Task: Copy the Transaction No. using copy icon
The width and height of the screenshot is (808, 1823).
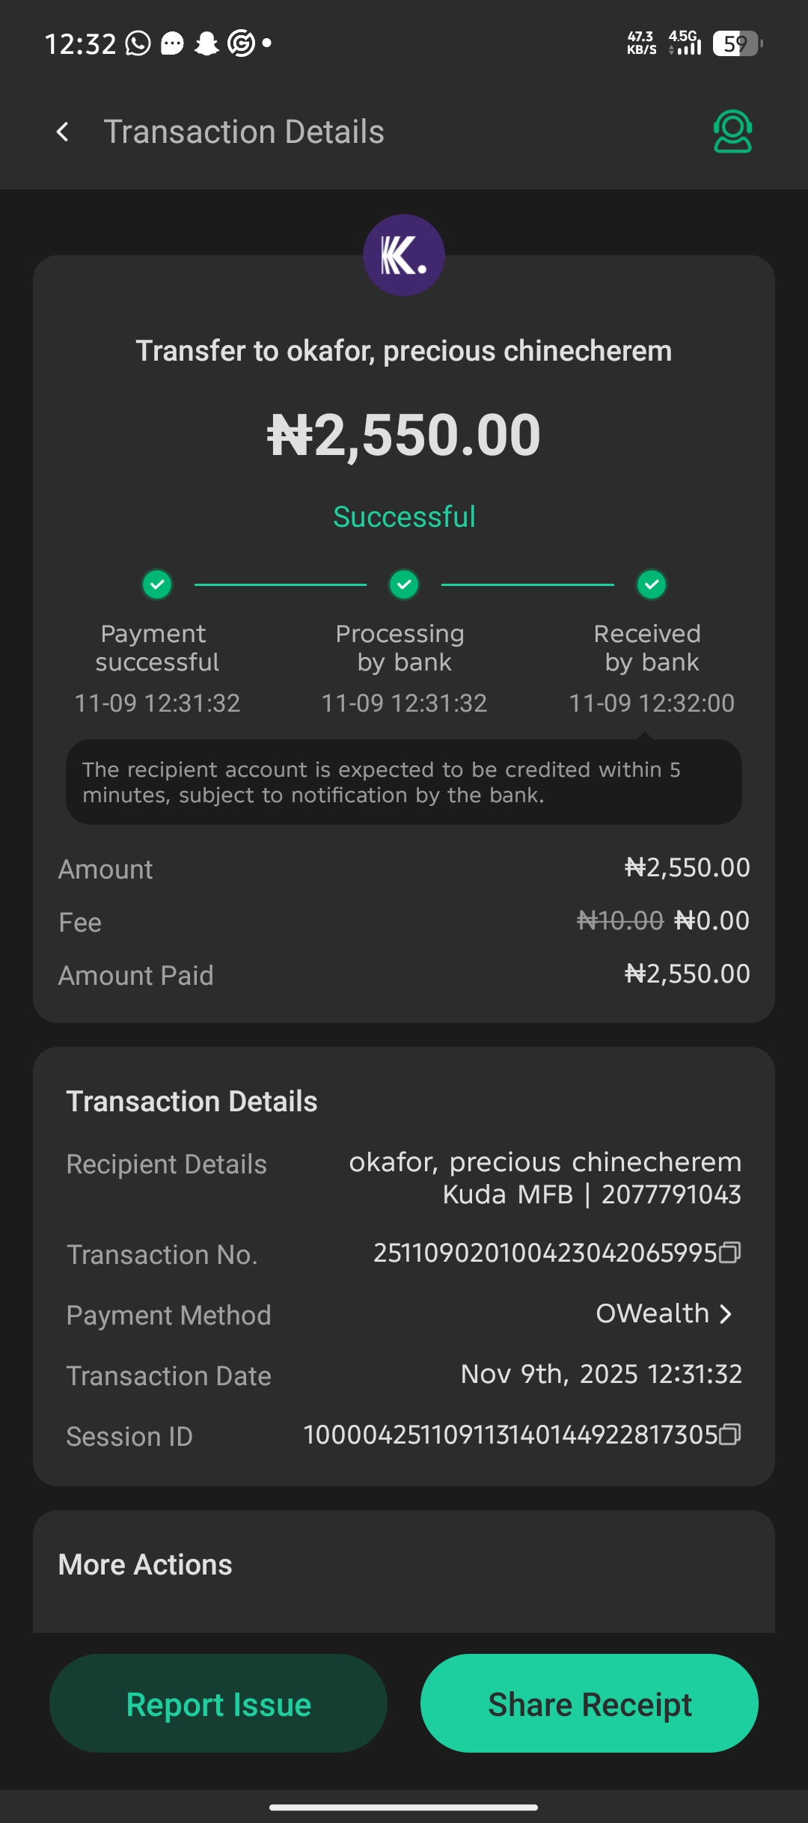Action: tap(730, 1252)
